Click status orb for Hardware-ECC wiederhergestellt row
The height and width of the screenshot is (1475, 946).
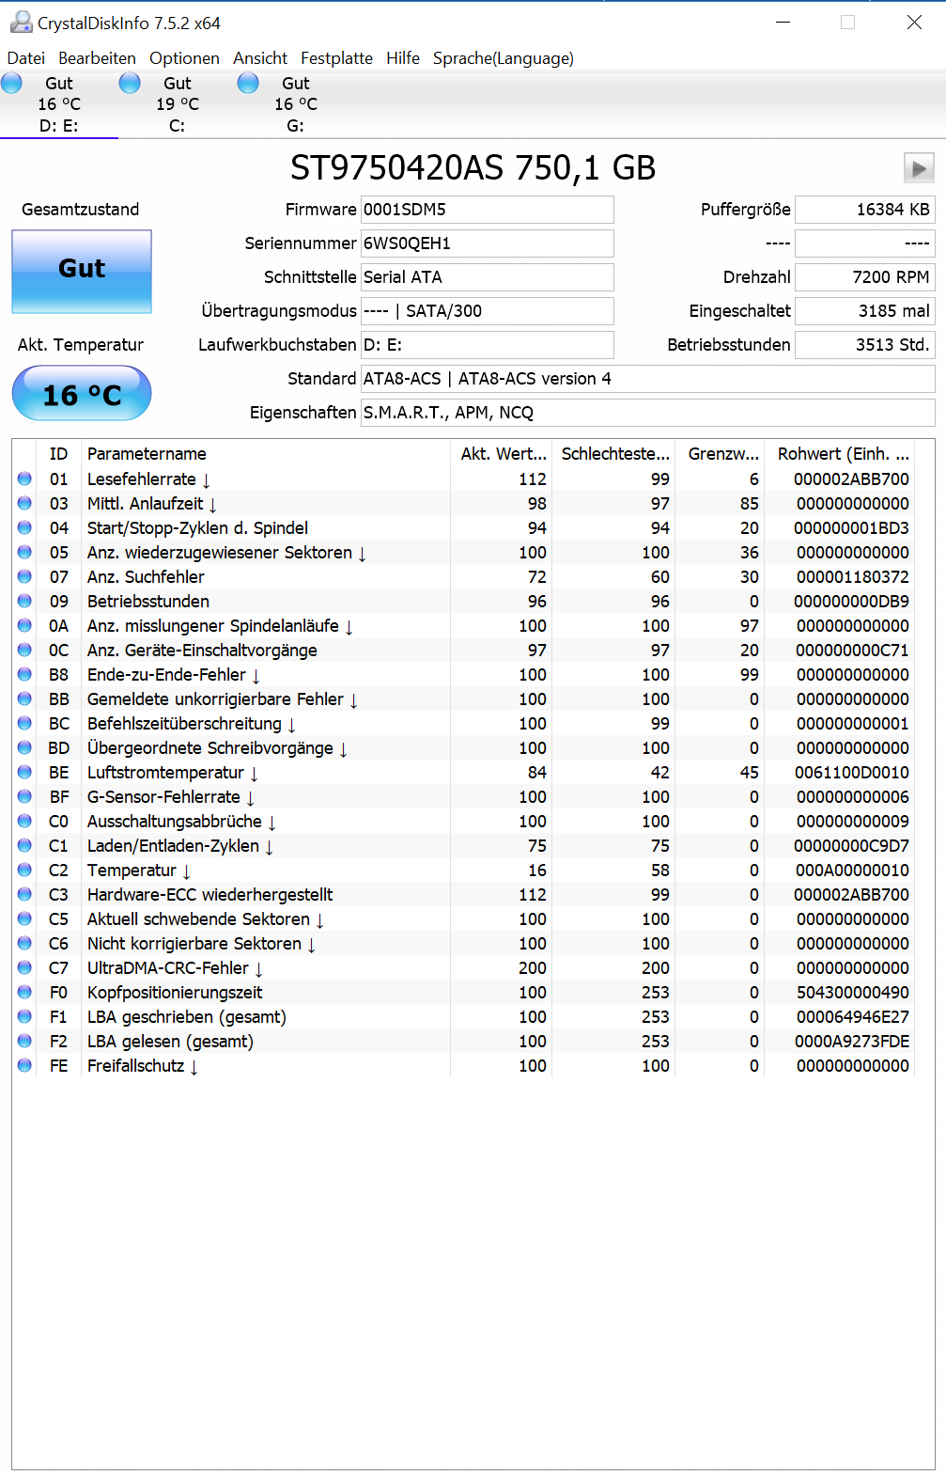pos(24,895)
